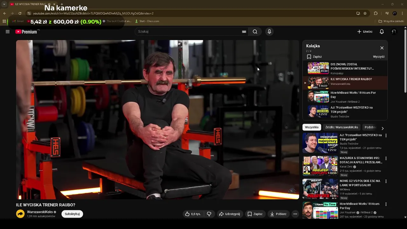This screenshot has width=407, height=229.
Task: Open options for MAZUREK & STANOWSKI #95 video
Action: pyautogui.click(x=386, y=158)
